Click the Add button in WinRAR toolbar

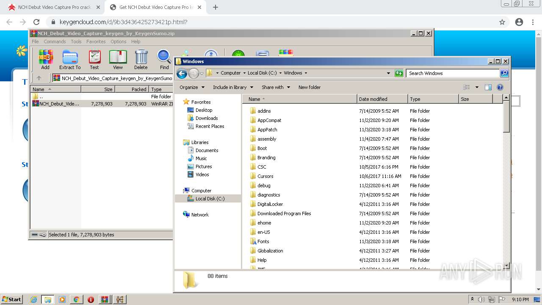pyautogui.click(x=45, y=59)
